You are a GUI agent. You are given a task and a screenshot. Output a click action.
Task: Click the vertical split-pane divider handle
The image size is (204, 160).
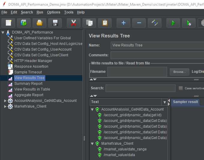pyautogui.click(x=84, y=138)
